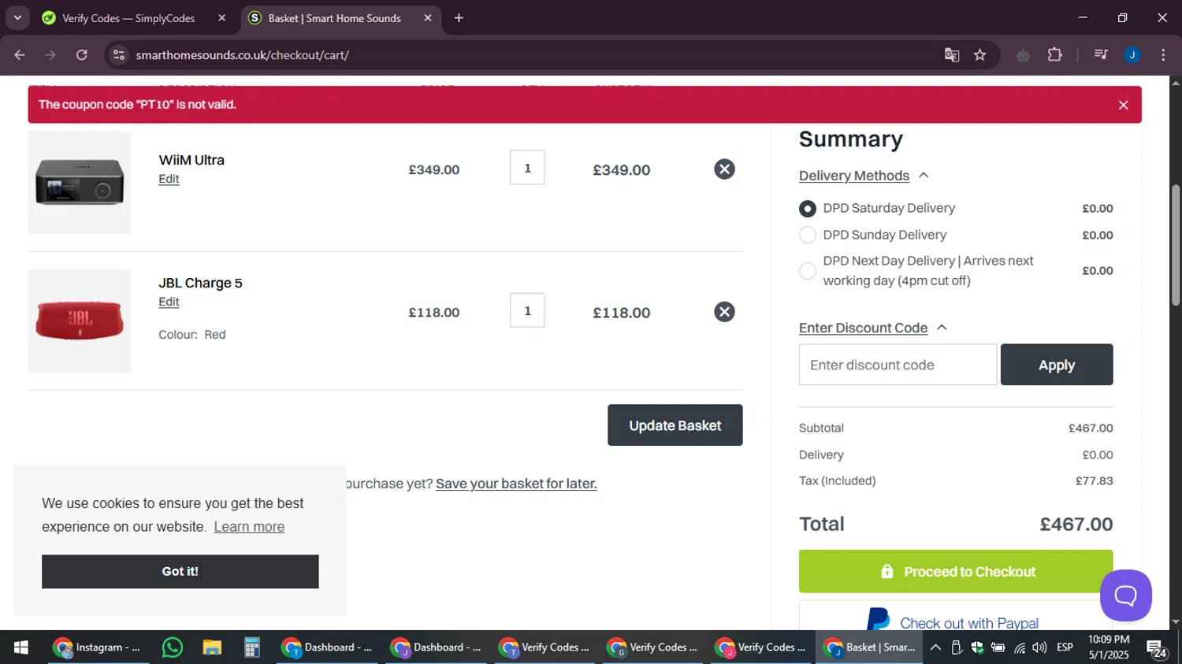The image size is (1182, 664).
Task: Close the Basket Smart Home Sounds tab
Action: [x=428, y=18]
